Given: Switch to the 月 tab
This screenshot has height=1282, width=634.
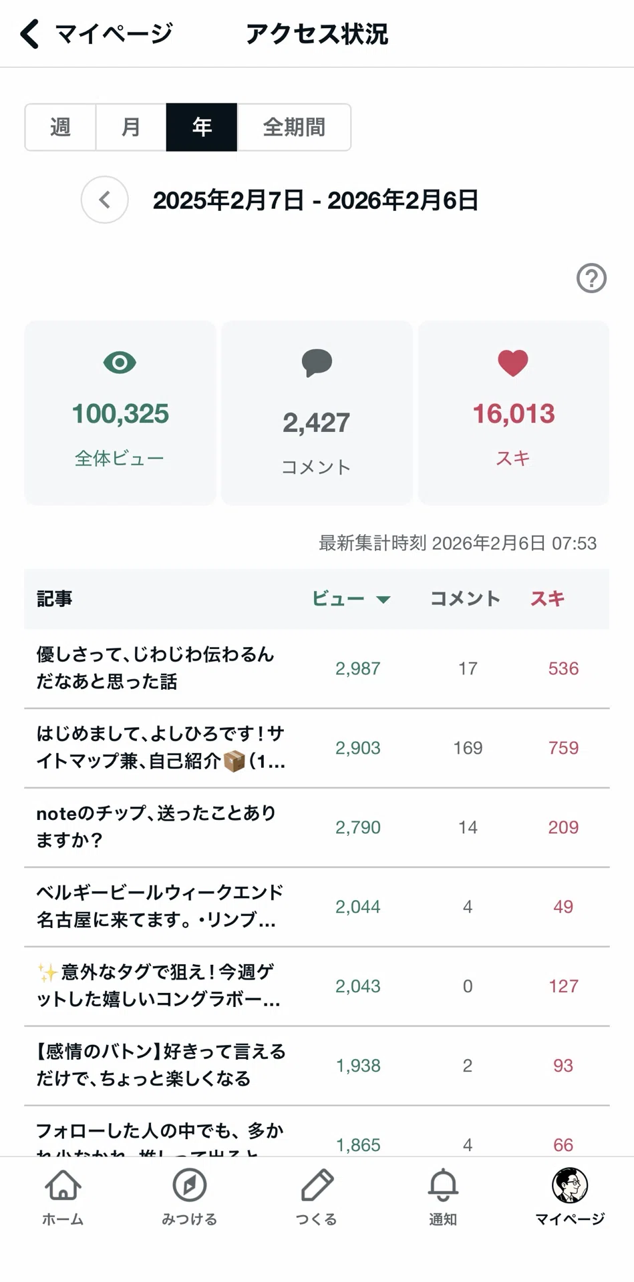Looking at the screenshot, I should pos(131,127).
